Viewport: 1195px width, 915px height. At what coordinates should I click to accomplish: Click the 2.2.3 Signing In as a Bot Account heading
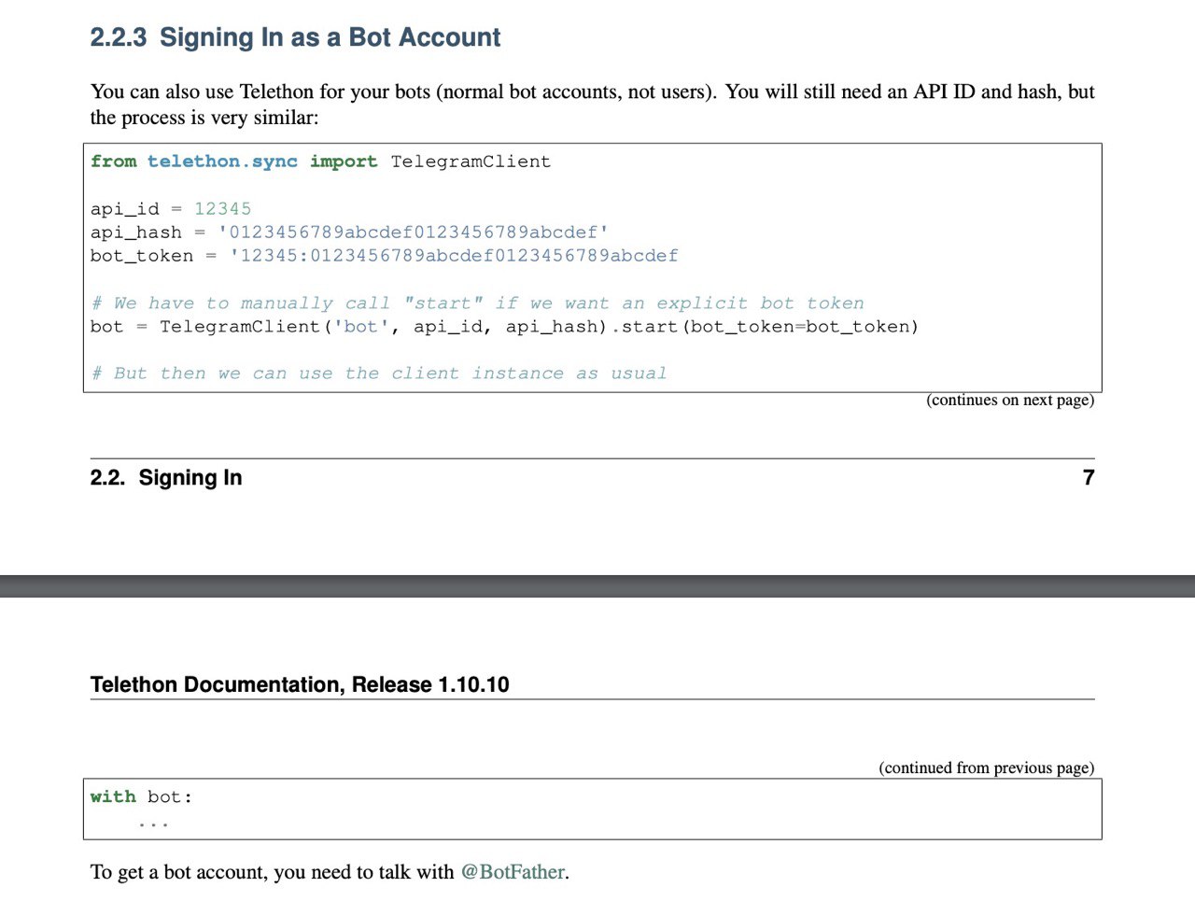[295, 37]
